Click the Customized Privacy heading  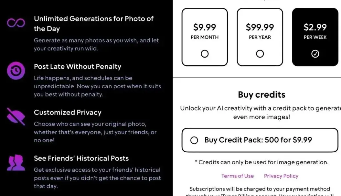68,113
